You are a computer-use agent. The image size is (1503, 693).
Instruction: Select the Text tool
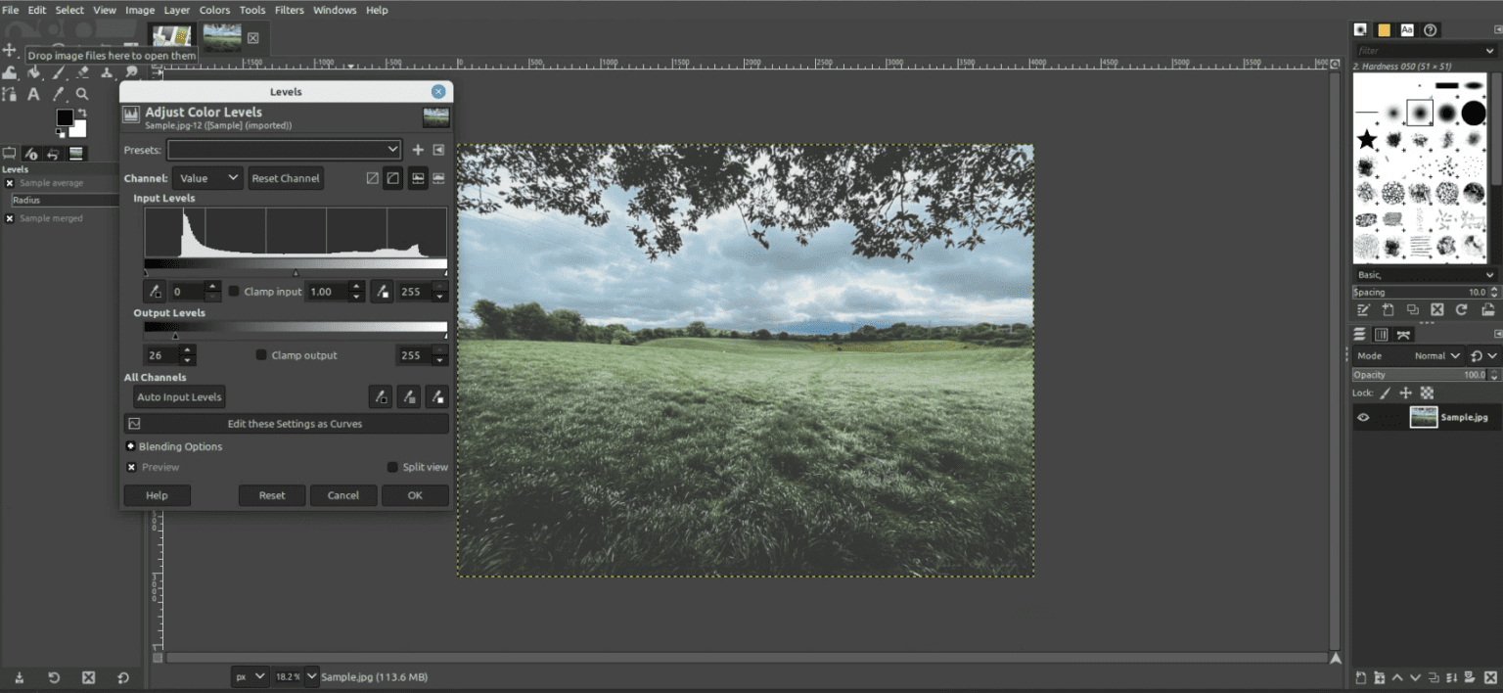click(32, 94)
